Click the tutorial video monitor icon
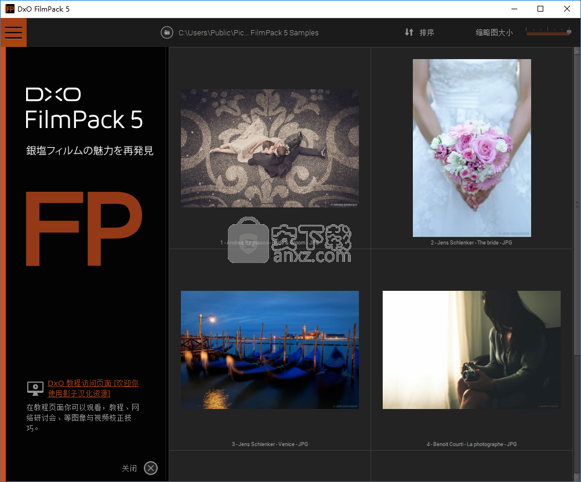The image size is (581, 482). (x=35, y=388)
